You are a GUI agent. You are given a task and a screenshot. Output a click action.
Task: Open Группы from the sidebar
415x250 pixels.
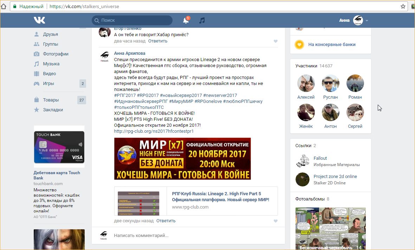click(x=51, y=44)
